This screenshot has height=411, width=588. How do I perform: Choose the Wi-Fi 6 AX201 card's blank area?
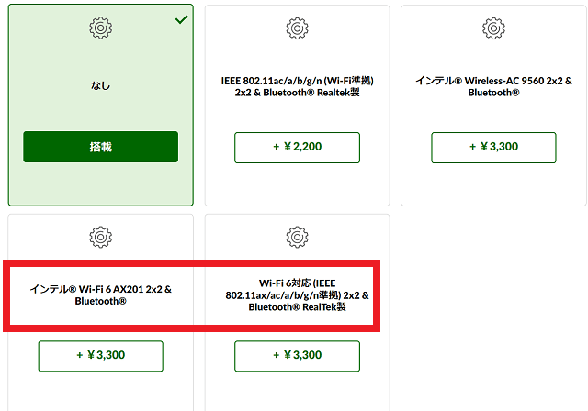pyautogui.click(x=100, y=391)
